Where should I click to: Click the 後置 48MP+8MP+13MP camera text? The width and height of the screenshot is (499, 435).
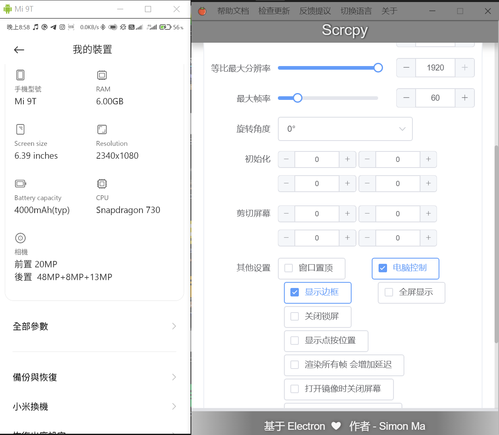coord(63,277)
